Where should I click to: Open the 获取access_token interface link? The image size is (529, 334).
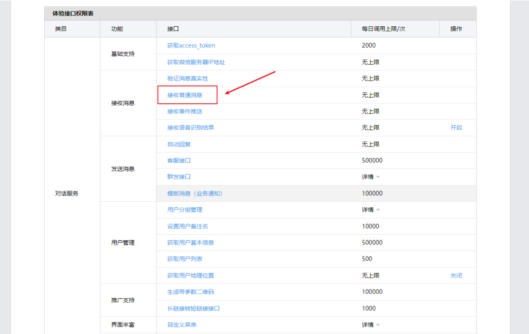(191, 45)
